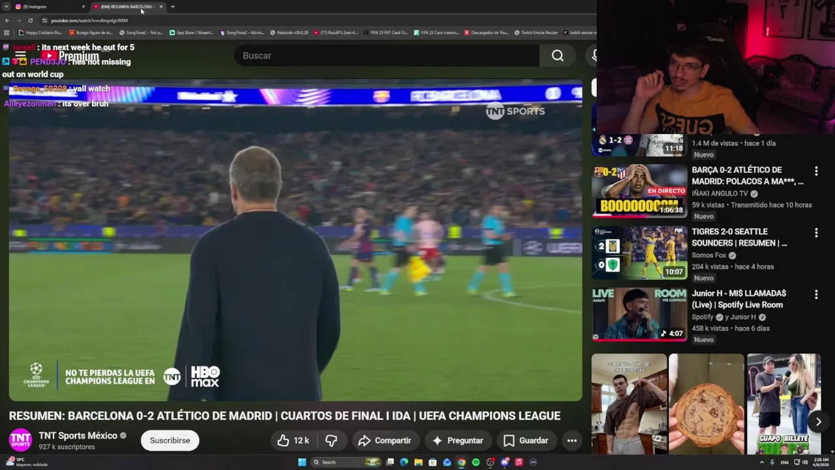Show hidden system tray icons

pos(762,462)
